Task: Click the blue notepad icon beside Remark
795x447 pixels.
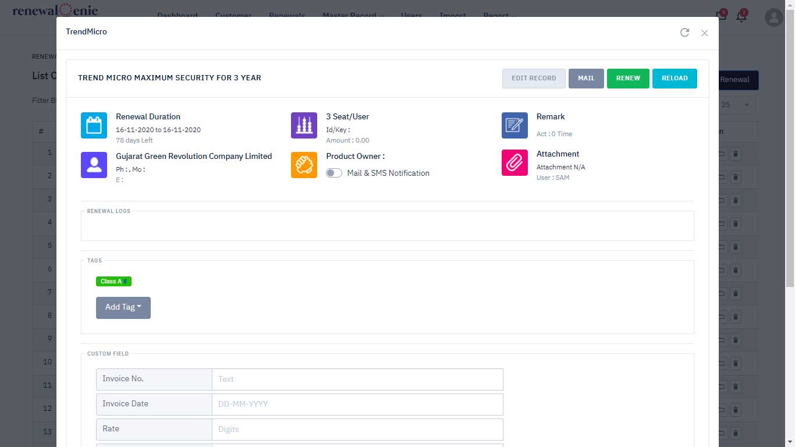Action: (x=514, y=125)
